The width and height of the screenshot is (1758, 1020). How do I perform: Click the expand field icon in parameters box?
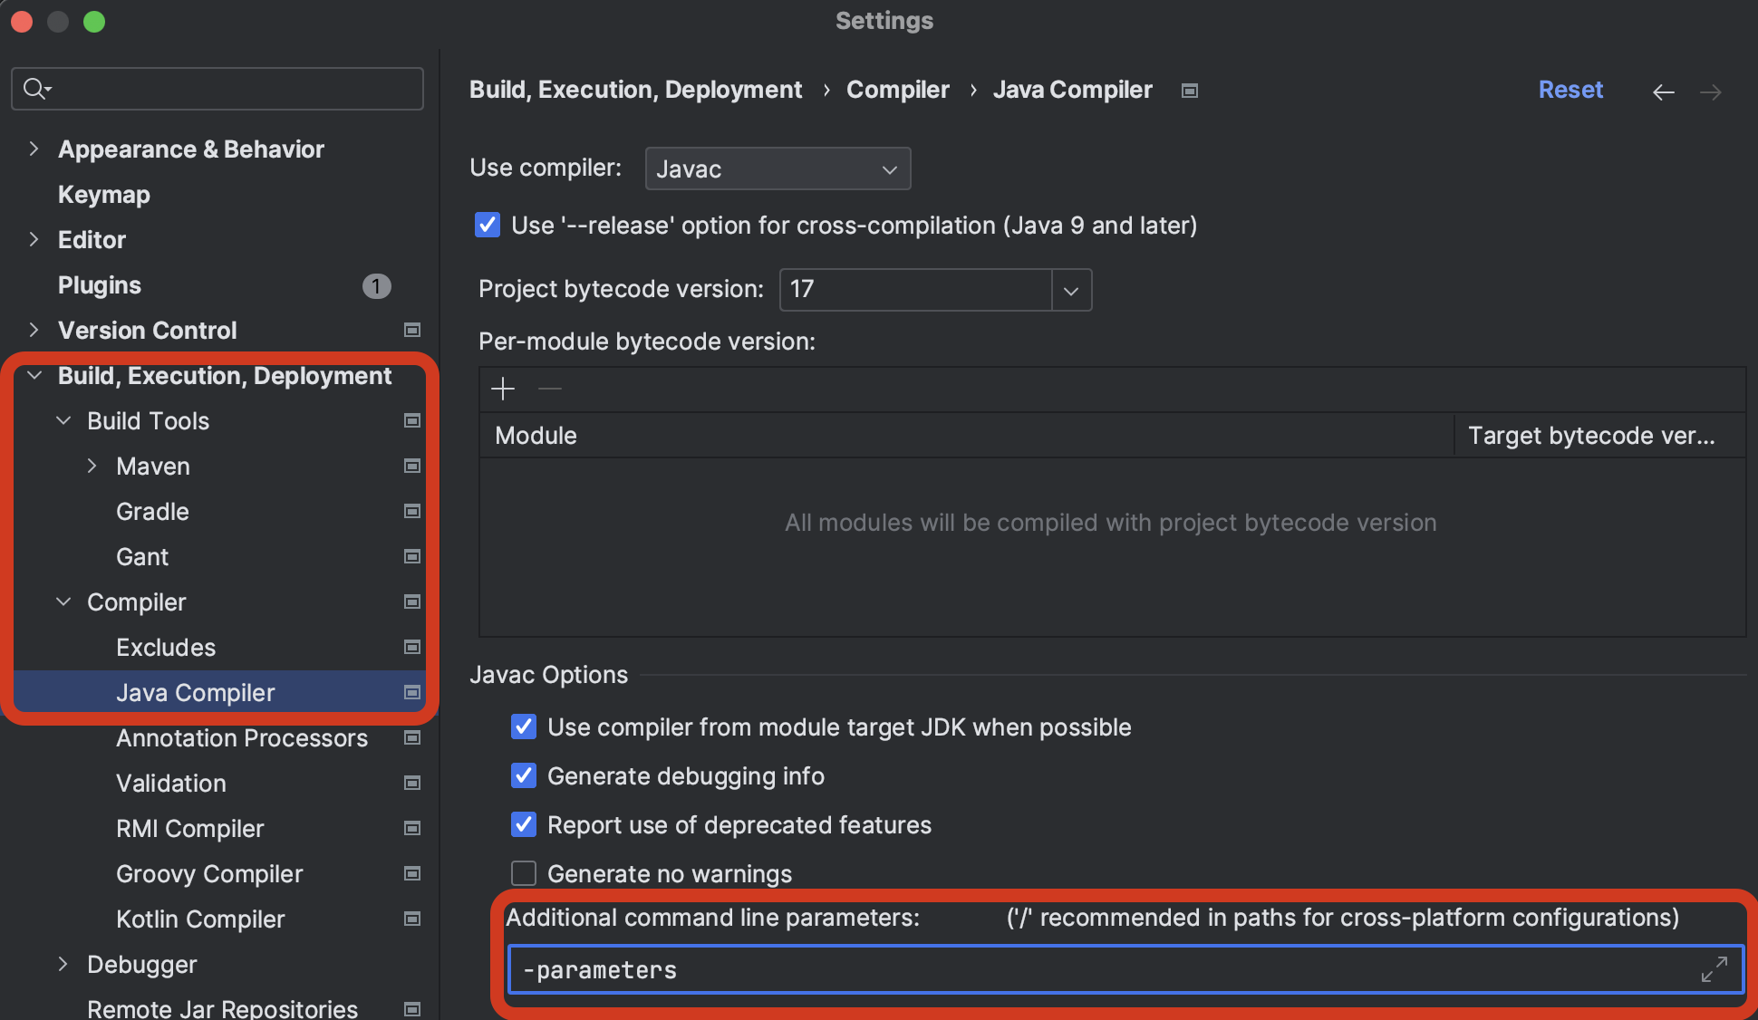(x=1714, y=969)
